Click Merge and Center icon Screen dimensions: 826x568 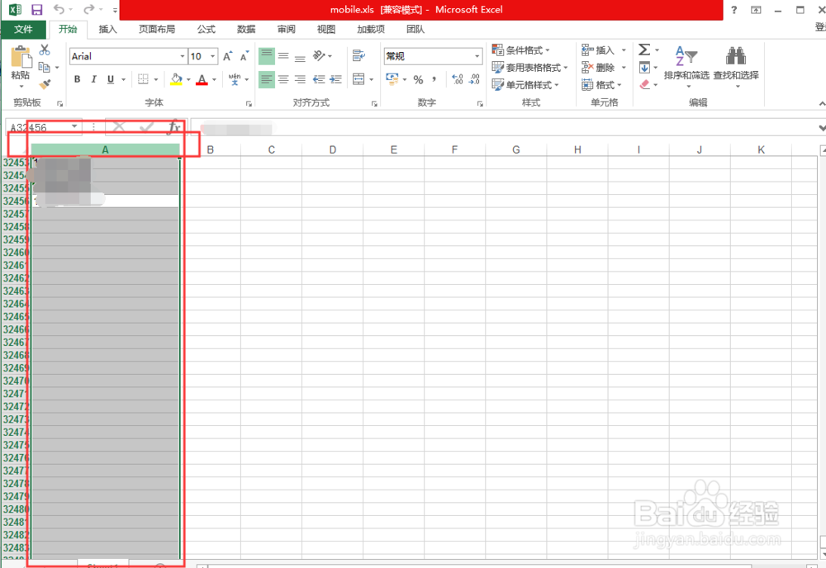pos(358,79)
